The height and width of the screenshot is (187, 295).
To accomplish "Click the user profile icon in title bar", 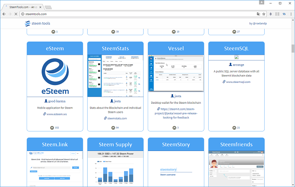I will (262, 2).
